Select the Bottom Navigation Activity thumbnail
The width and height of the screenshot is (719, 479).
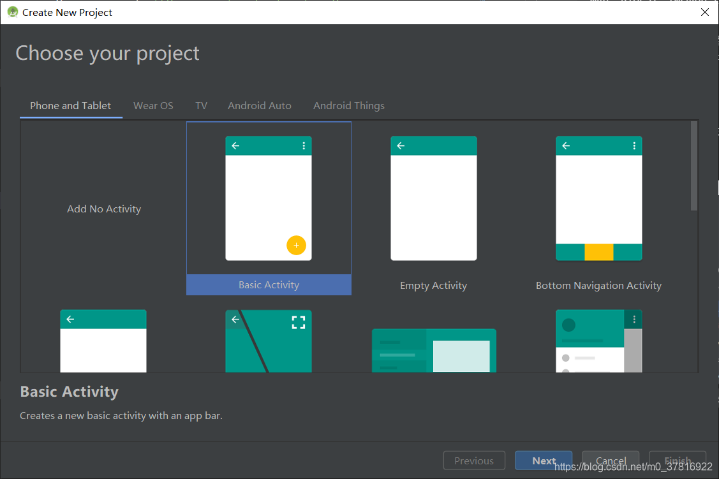pos(599,198)
